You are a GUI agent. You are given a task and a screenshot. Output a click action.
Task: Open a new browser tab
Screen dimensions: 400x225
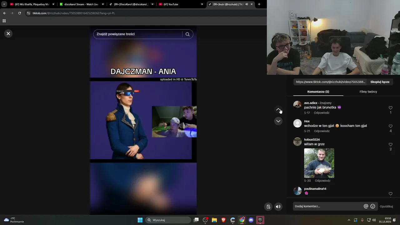pyautogui.click(x=259, y=4)
